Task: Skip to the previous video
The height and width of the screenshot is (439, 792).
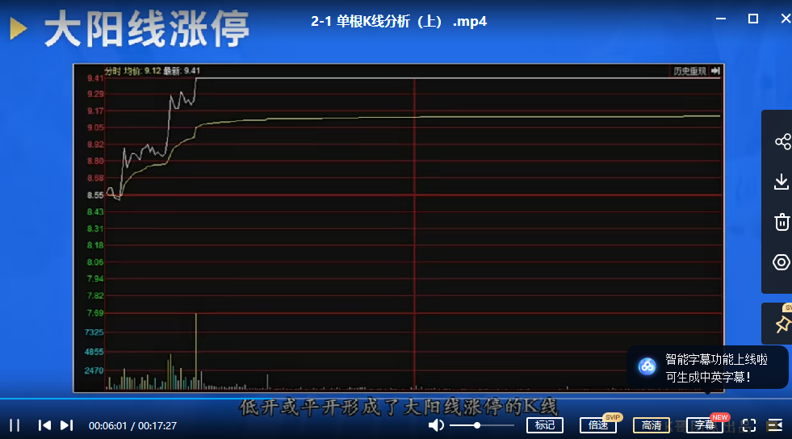Action: pyautogui.click(x=44, y=425)
